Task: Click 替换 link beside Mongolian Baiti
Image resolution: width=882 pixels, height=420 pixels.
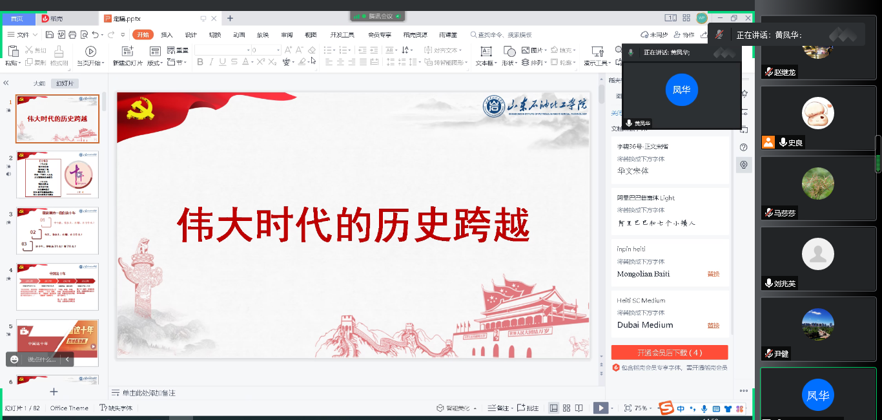Action: pyautogui.click(x=713, y=274)
